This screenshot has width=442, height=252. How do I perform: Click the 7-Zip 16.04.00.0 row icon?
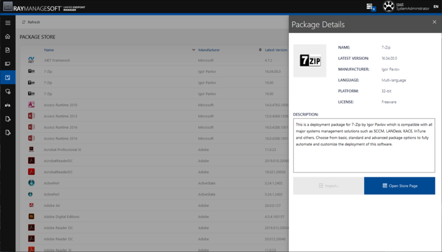(x=31, y=71)
